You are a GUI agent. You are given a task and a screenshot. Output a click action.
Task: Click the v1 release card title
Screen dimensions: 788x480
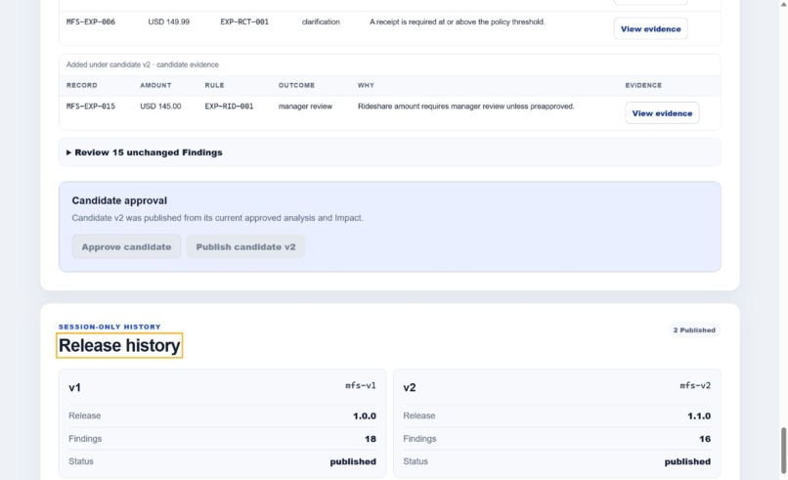[x=74, y=387]
